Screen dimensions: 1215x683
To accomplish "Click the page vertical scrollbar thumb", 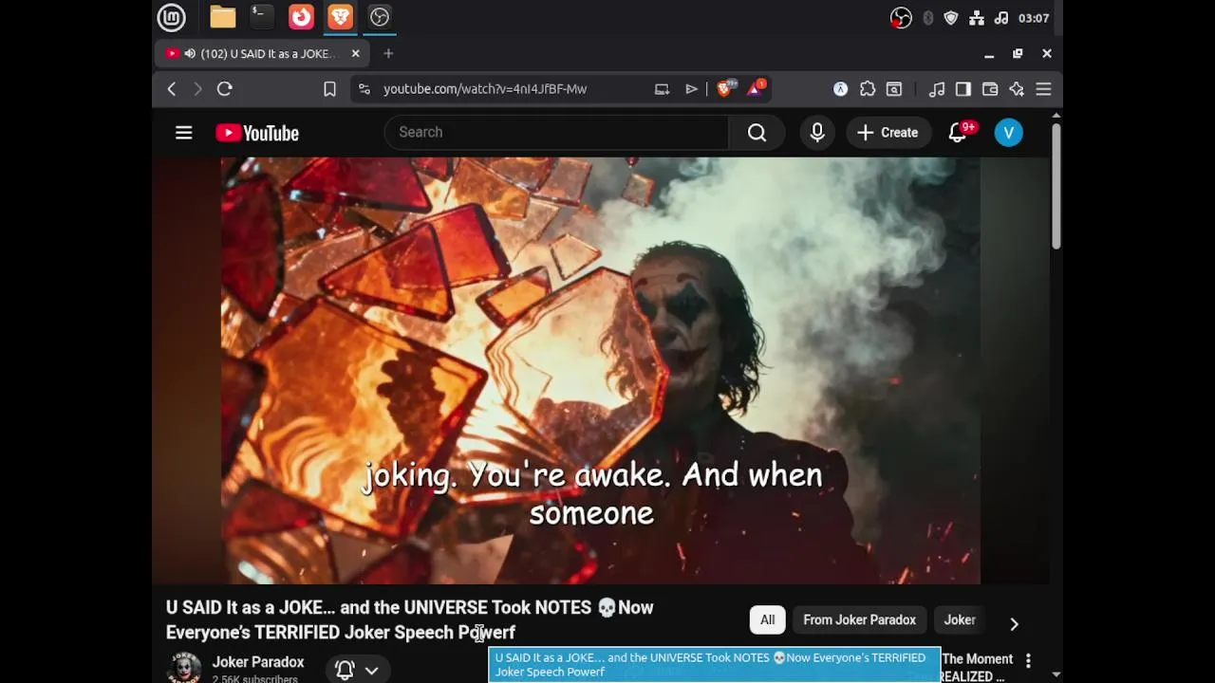I will [1056, 186].
